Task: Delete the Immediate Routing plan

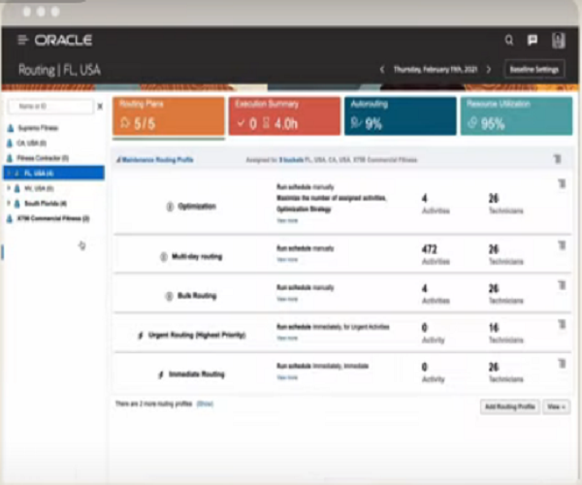Action: 562,364
